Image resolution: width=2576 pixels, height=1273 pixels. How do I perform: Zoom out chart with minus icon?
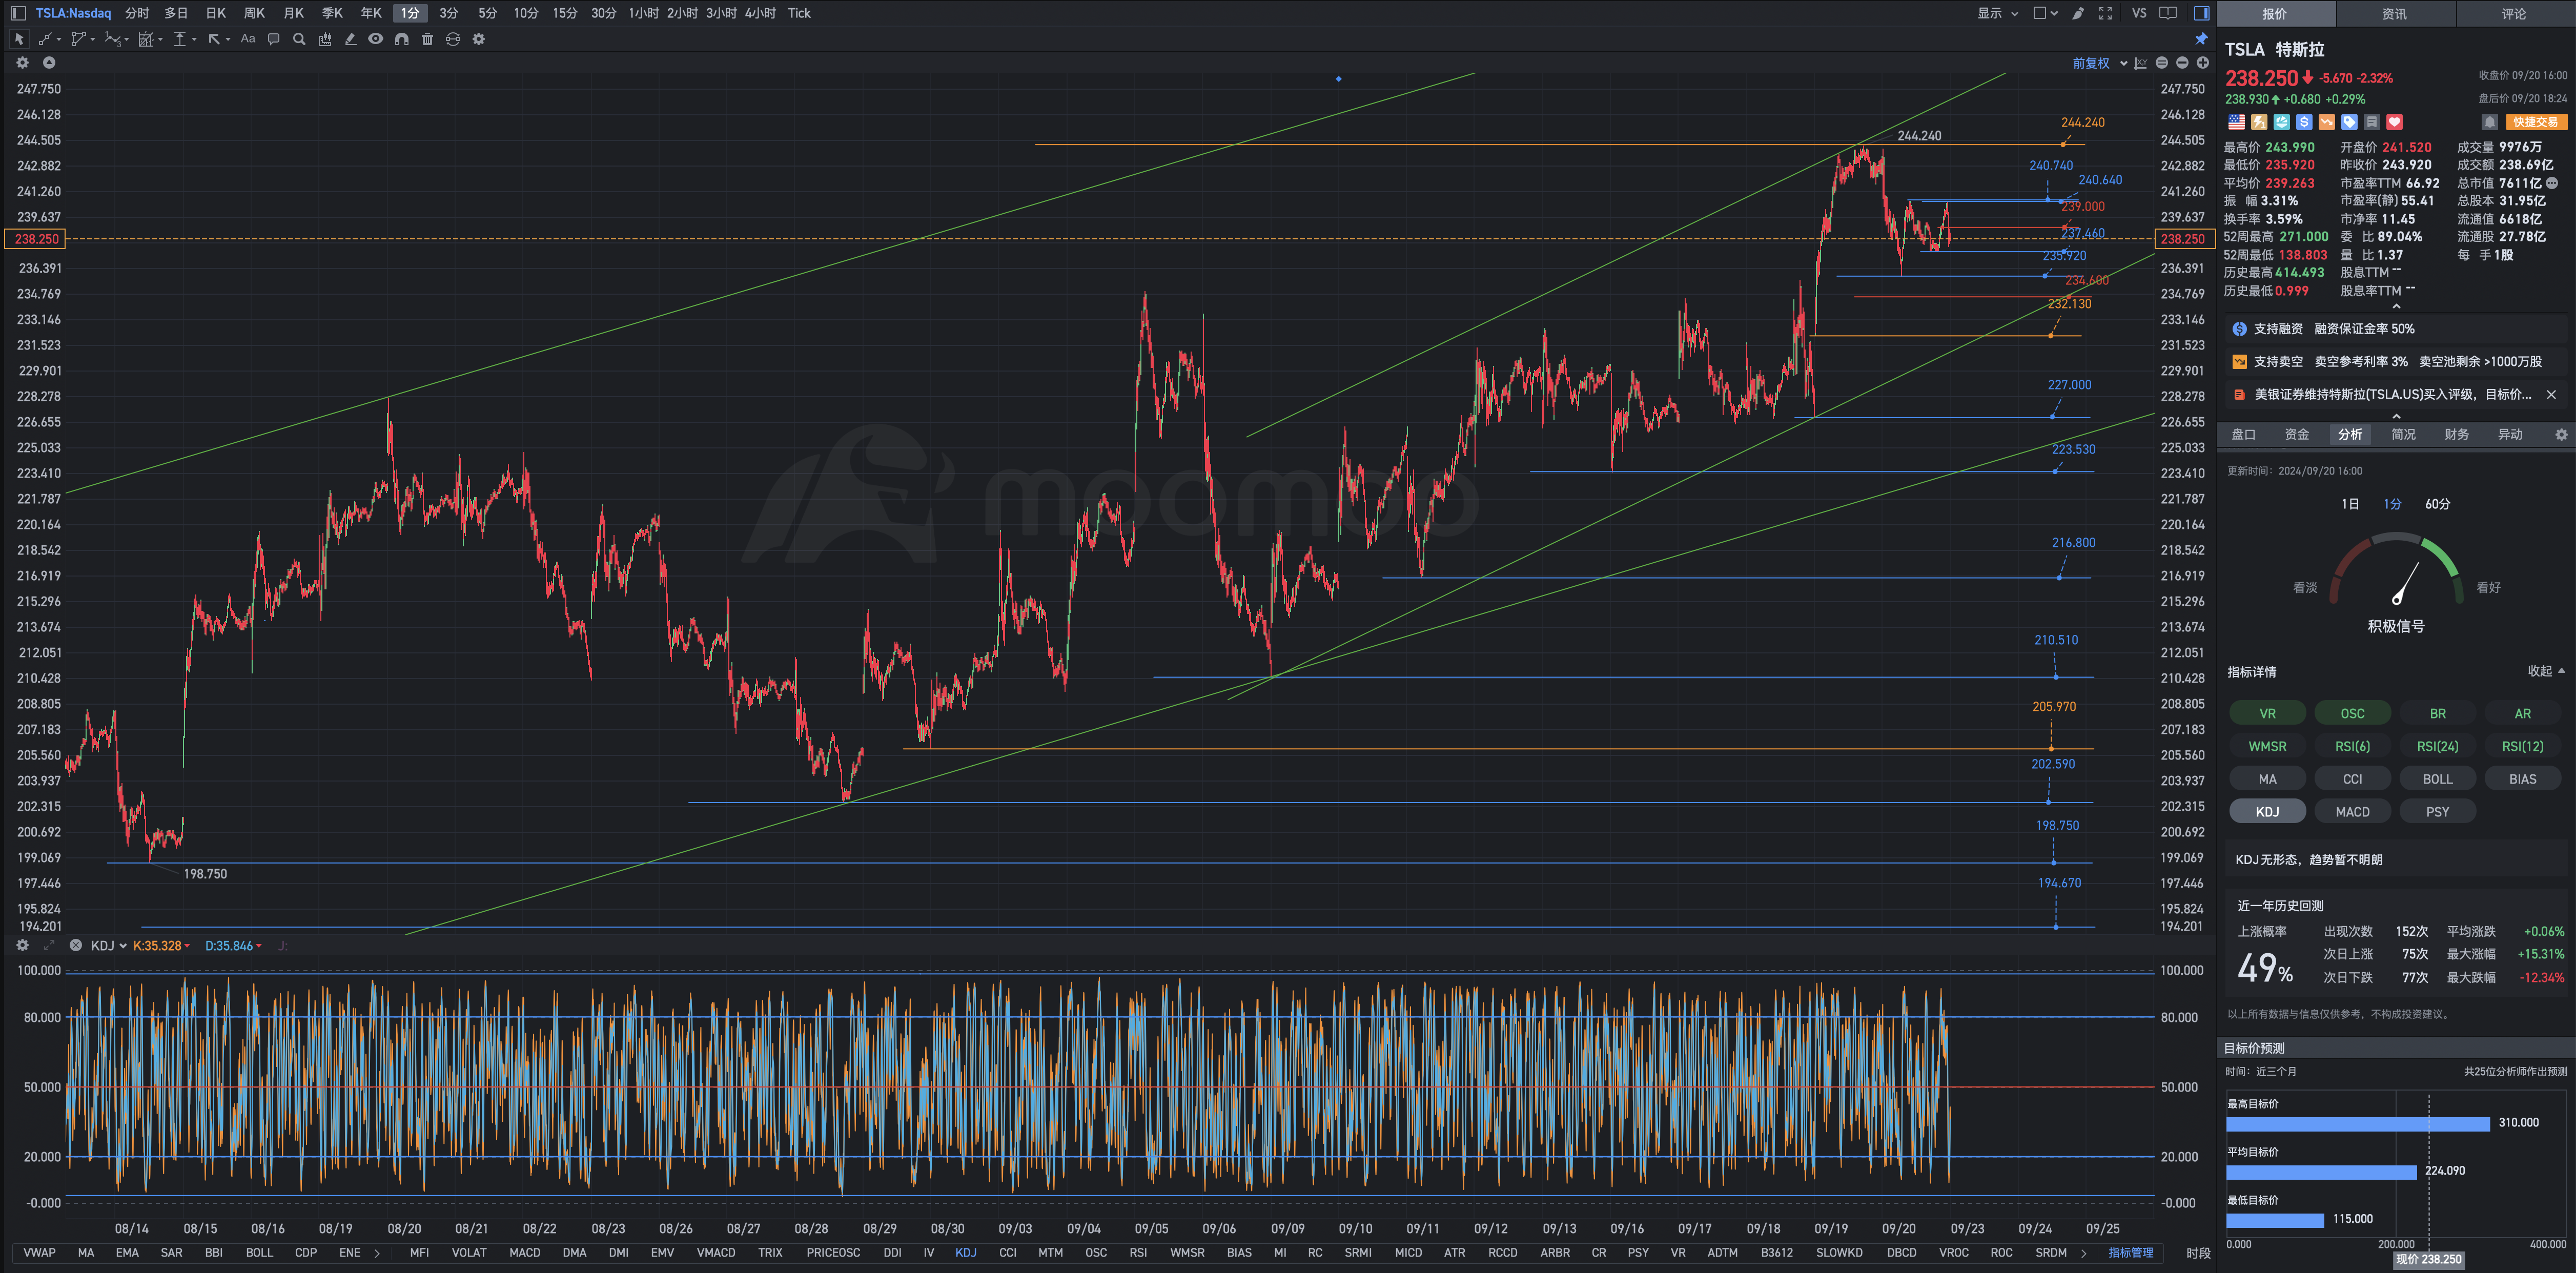click(2182, 63)
